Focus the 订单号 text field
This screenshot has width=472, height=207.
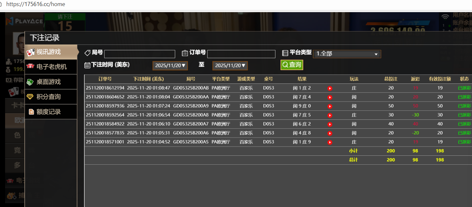[x=241, y=54]
